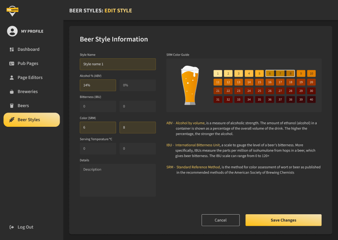Select SRM color swatch 38
Viewport: 338px width, 240px height.
[x=290, y=99]
